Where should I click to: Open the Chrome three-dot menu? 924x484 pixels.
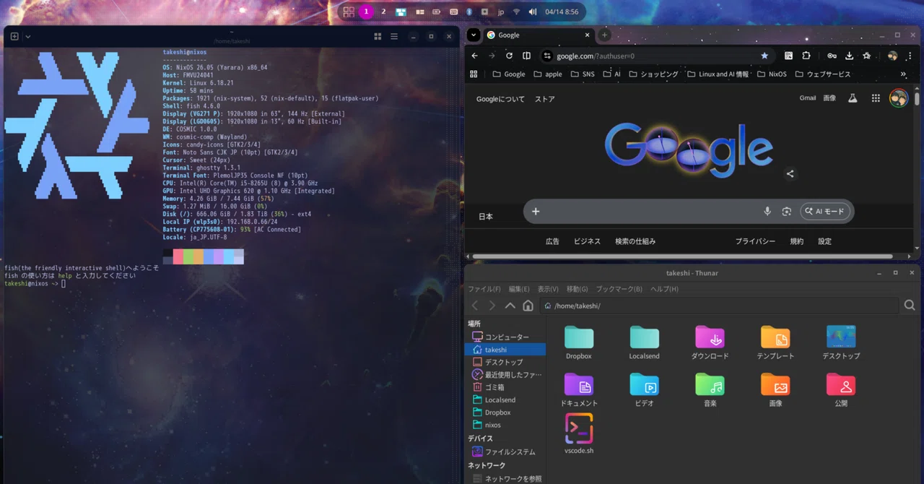(911, 56)
